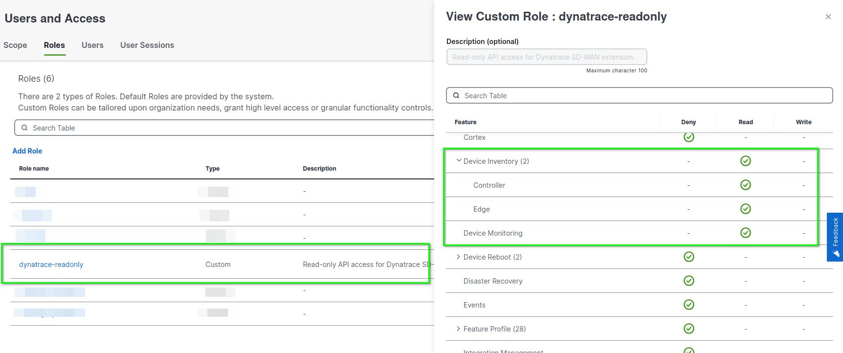Viewport: 843px width, 353px height.
Task: Collapse the Device Inventory group
Action: (459, 161)
